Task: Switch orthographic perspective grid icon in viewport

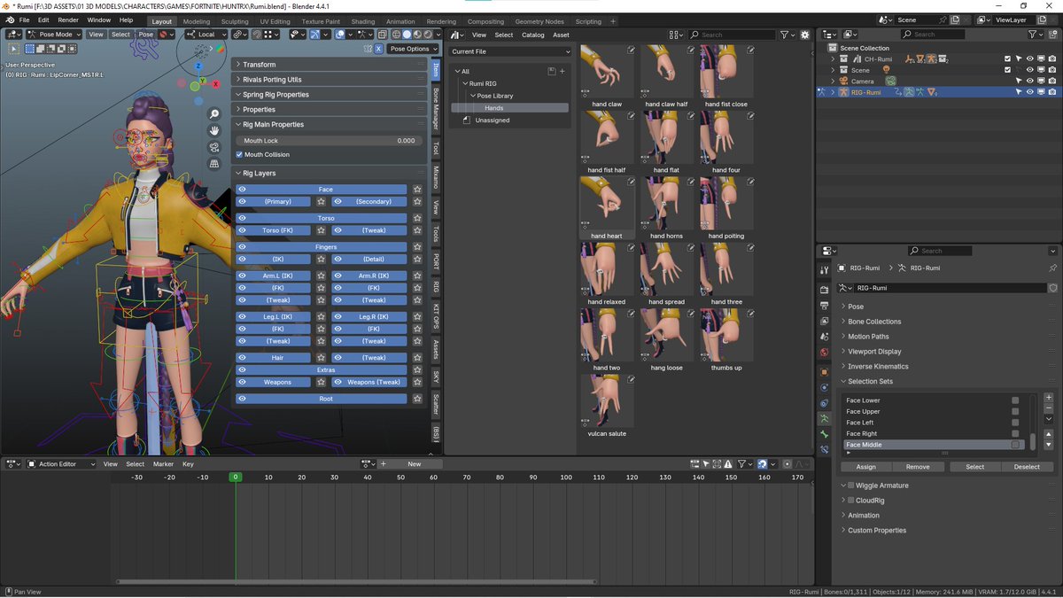Action: click(x=214, y=164)
